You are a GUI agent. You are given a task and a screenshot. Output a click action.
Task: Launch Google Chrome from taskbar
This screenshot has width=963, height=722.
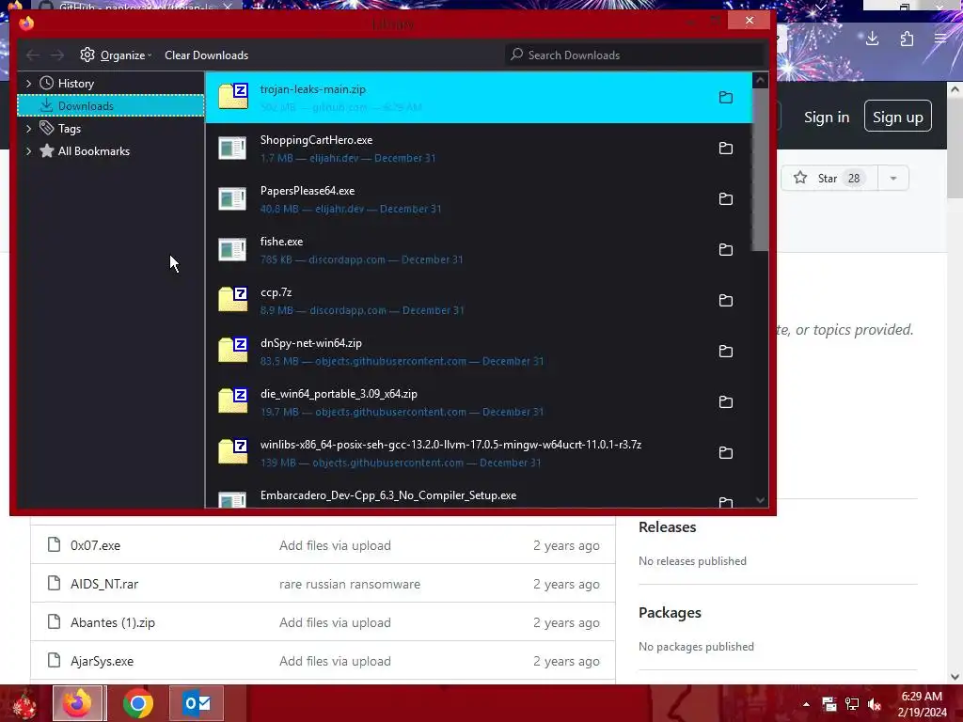(138, 703)
